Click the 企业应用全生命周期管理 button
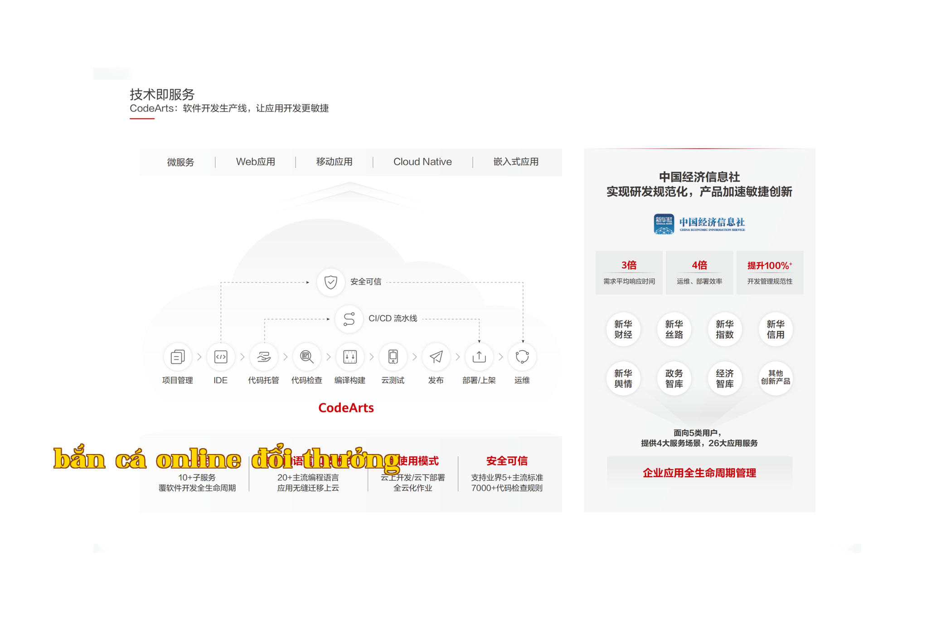 (699, 473)
